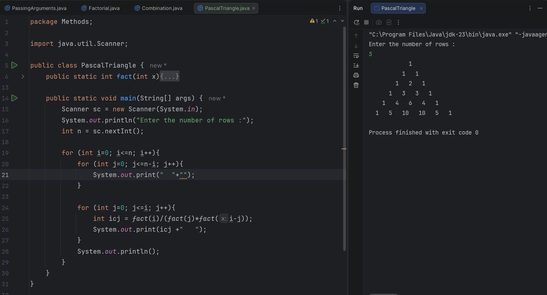Click 'import java.util.Scanner;' line
The image size is (547, 295).
click(79, 44)
